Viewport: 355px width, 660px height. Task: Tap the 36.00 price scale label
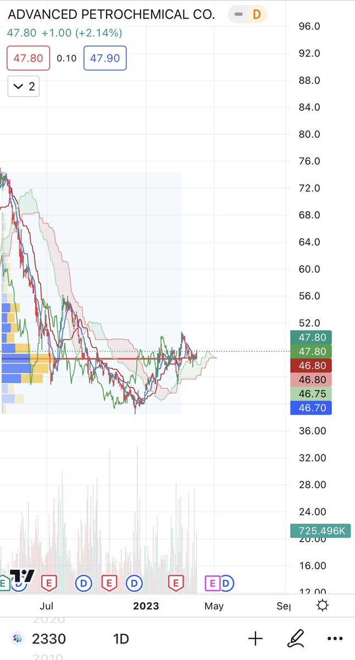[312, 431]
